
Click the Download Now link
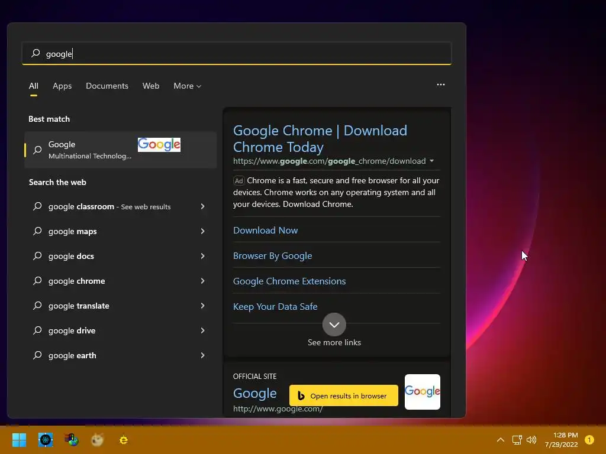pyautogui.click(x=266, y=230)
